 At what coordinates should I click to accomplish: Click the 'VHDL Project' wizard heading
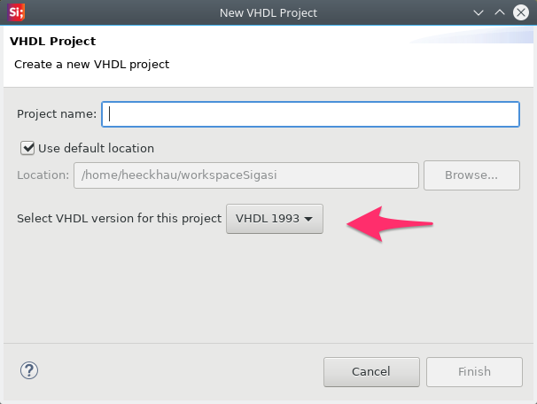pyautogui.click(x=53, y=41)
